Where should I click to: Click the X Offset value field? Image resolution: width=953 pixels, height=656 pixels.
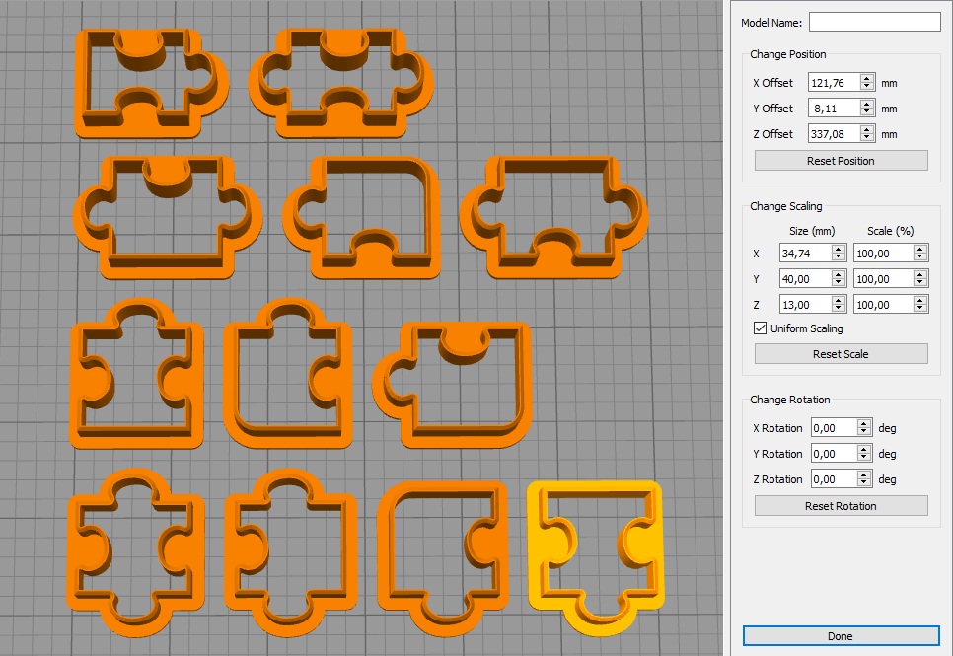834,83
